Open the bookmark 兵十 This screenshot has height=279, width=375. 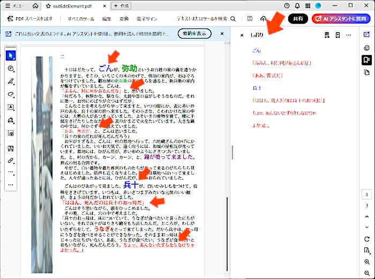(257, 88)
